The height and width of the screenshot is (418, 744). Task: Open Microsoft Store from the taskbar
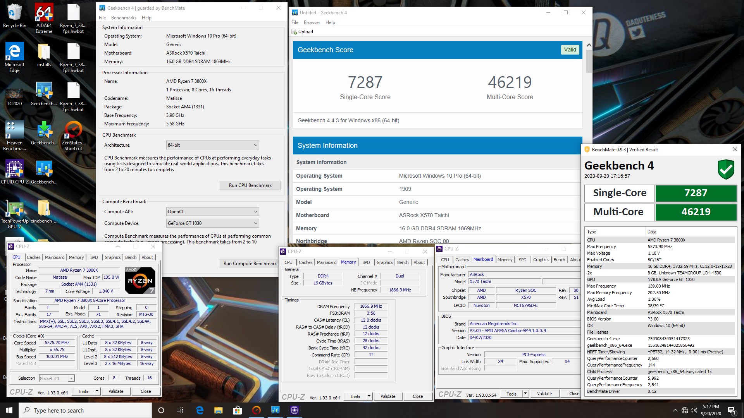(x=237, y=410)
